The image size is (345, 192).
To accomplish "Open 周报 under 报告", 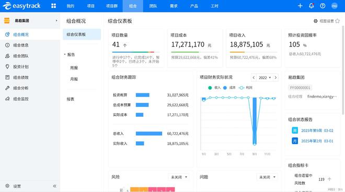I will 74,68.
